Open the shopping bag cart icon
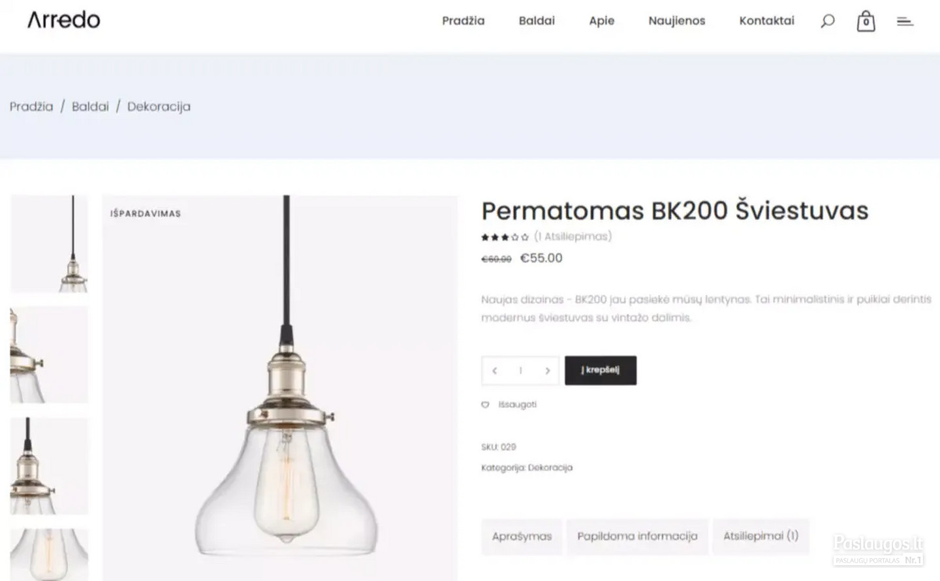Screen dimensions: 940x581 [866, 21]
